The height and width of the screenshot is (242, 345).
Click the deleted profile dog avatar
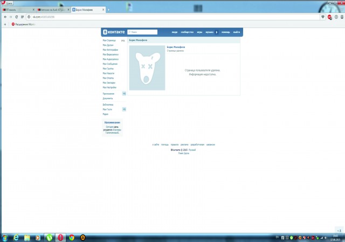147,68
